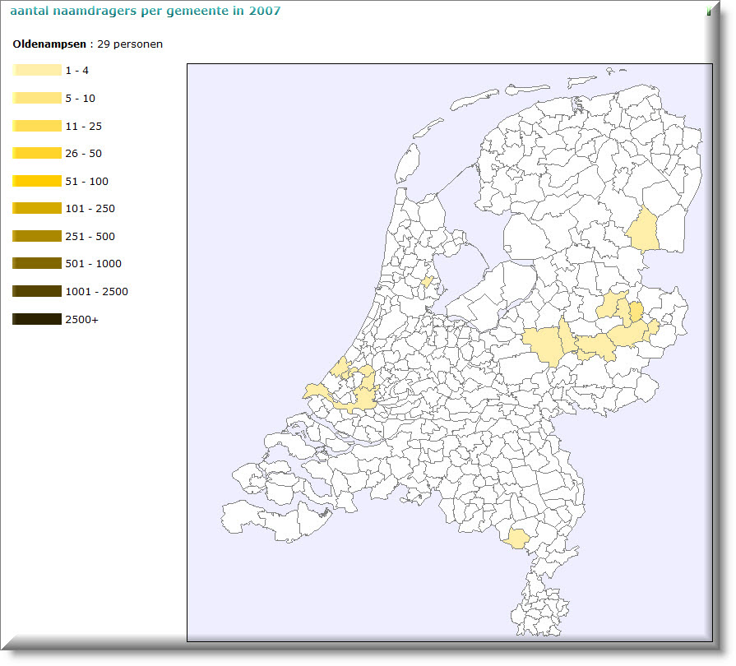Image resolution: width=736 pixels, height=666 pixels.
Task: Pick the 26 - 50 legend color swatch
Action: click(37, 154)
